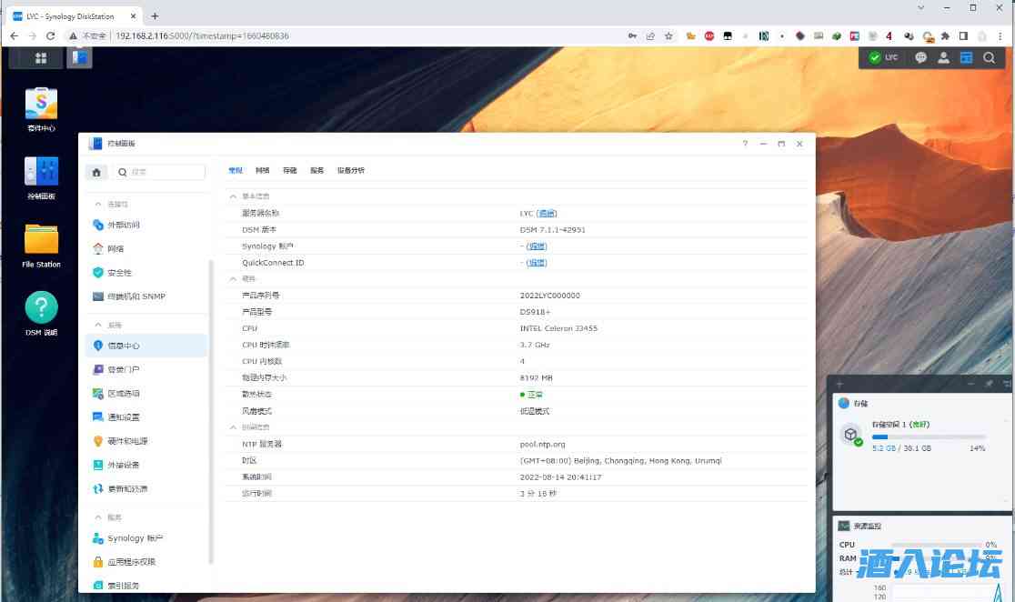The width and height of the screenshot is (1015, 602).
Task: Toggle the widgets panel icon in taskbar
Action: pos(966,58)
